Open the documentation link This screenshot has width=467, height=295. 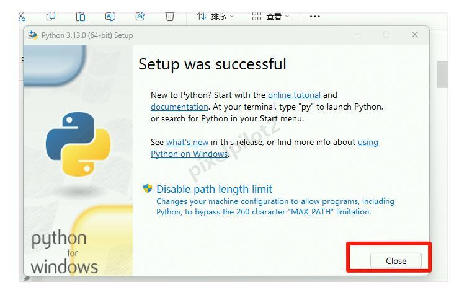coord(179,107)
